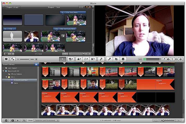Click the '1.3s selected – 1:46 total' status text
Image resolution: width=186 pixels, height=124 pixels.
[x=110, y=121]
